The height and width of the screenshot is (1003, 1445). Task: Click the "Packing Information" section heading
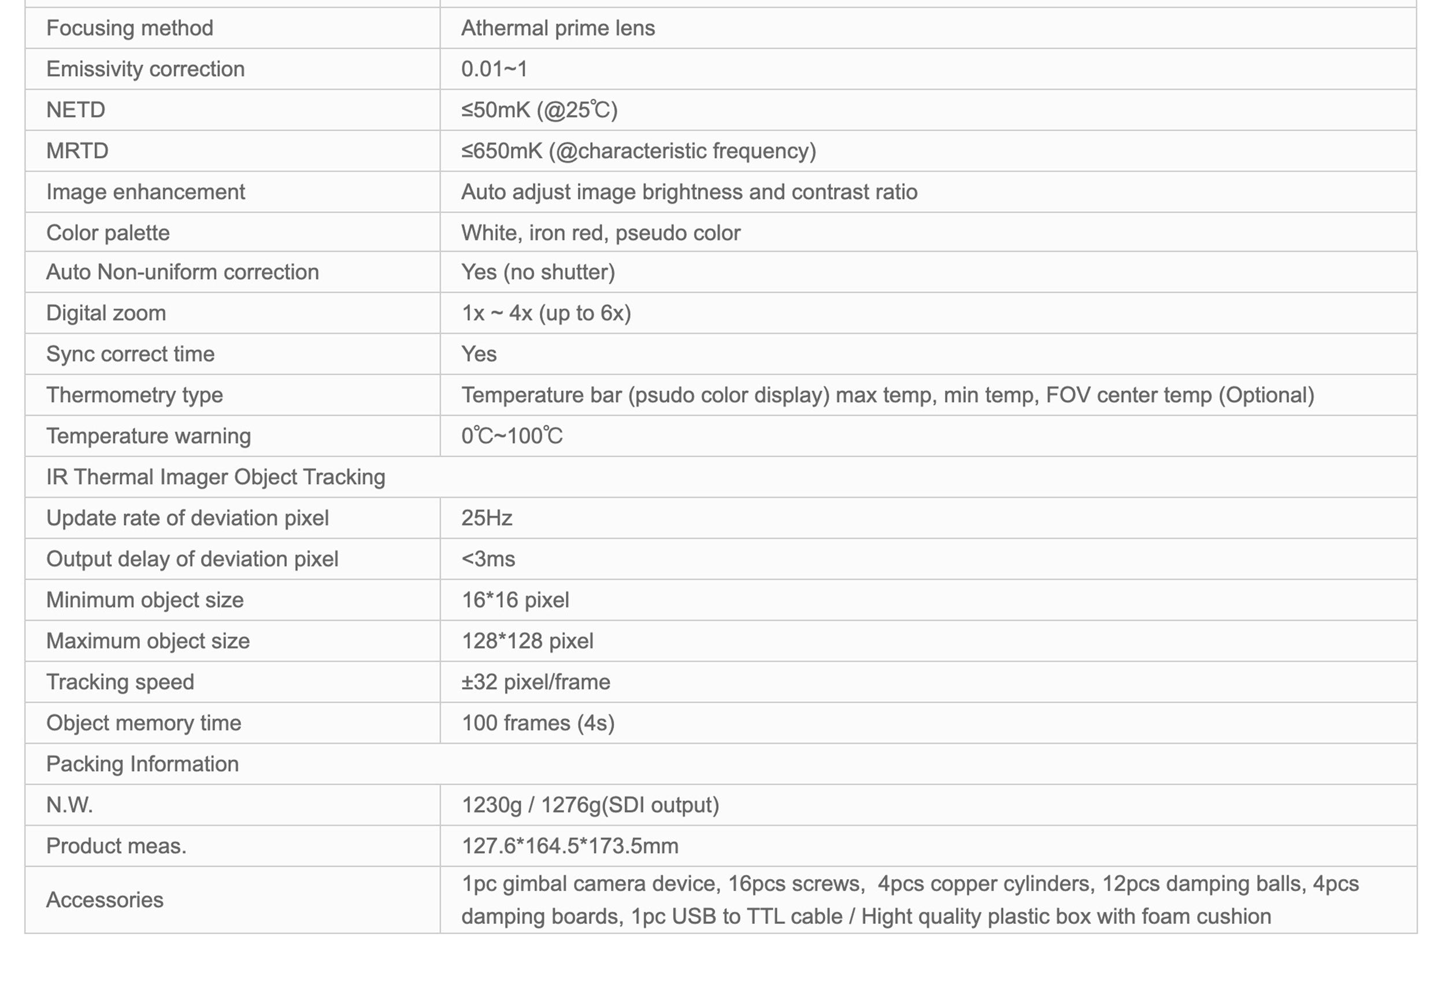click(x=142, y=764)
